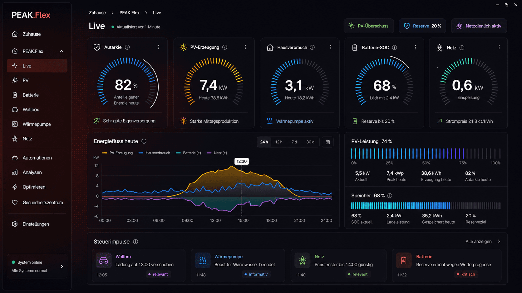The height and width of the screenshot is (293, 522).
Task: Open the Batterie-SOC card options menu
Action: 415,47
